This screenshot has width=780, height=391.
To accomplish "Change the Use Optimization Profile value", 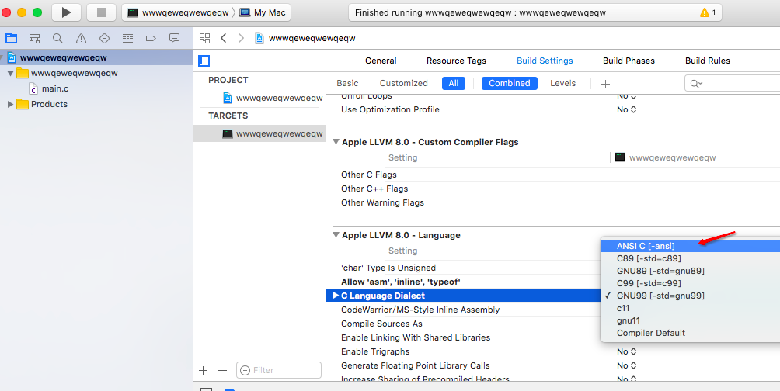I will click(x=626, y=109).
